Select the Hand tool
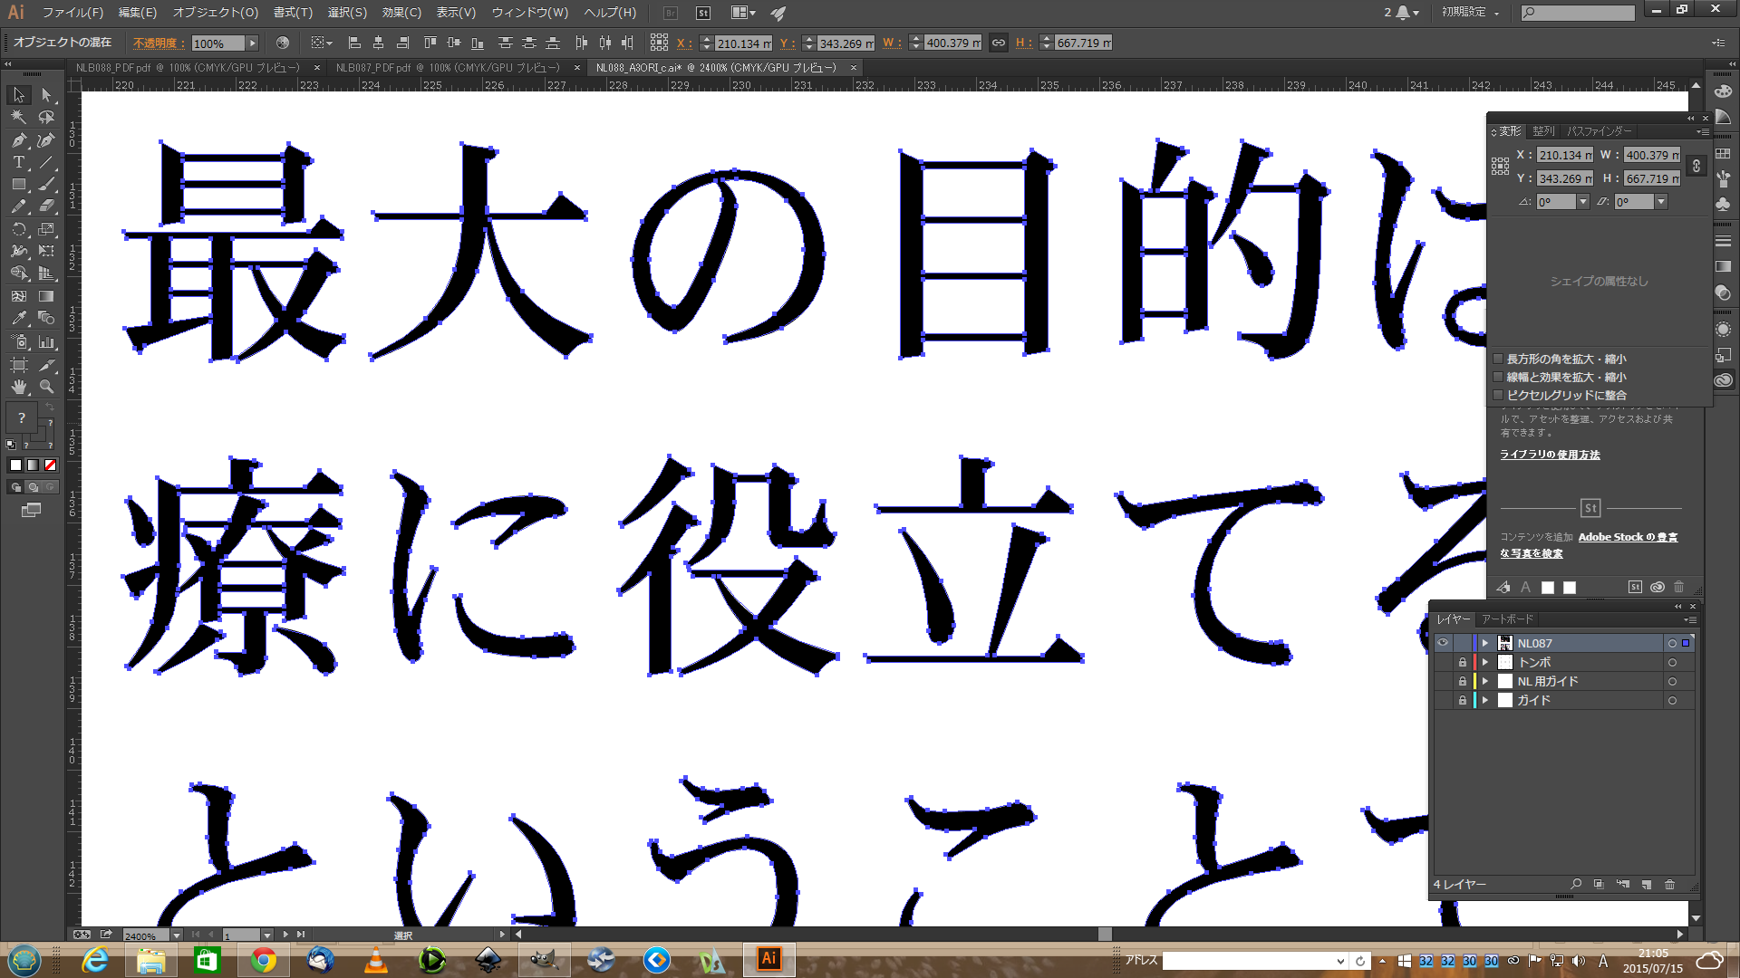 tap(18, 387)
